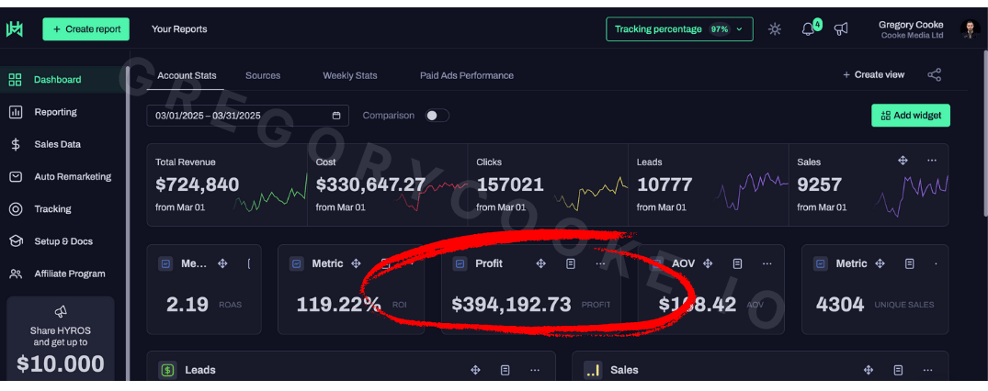Open notes icon on AOV widget
The image size is (988, 391).
737,263
